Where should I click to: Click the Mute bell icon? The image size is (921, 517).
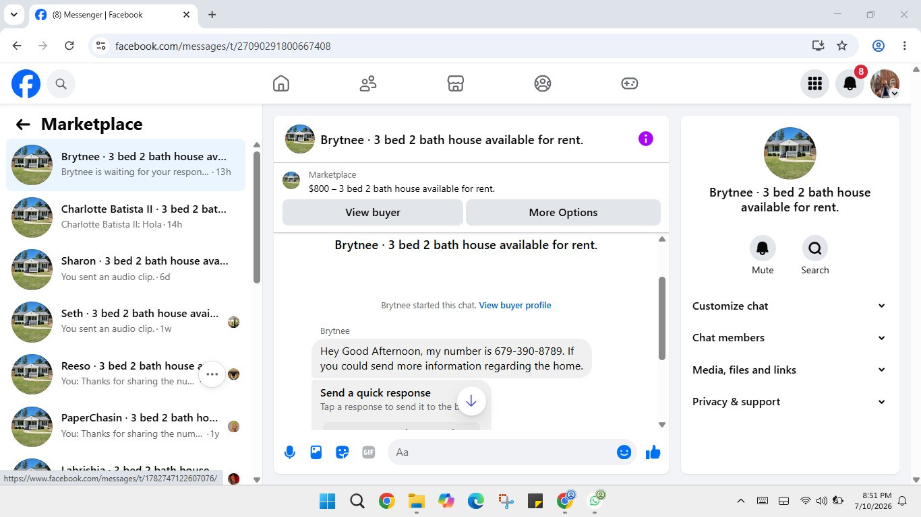(x=763, y=248)
